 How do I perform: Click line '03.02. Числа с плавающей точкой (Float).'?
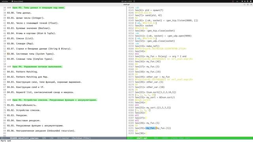pos(33,23)
